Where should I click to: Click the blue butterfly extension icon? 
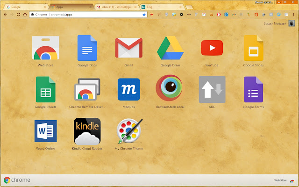pyautogui.click(x=226, y=14)
